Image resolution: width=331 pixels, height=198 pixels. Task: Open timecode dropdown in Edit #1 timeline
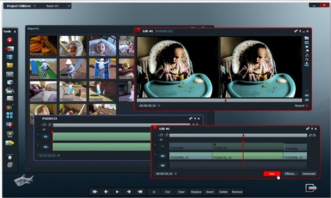pos(175,174)
